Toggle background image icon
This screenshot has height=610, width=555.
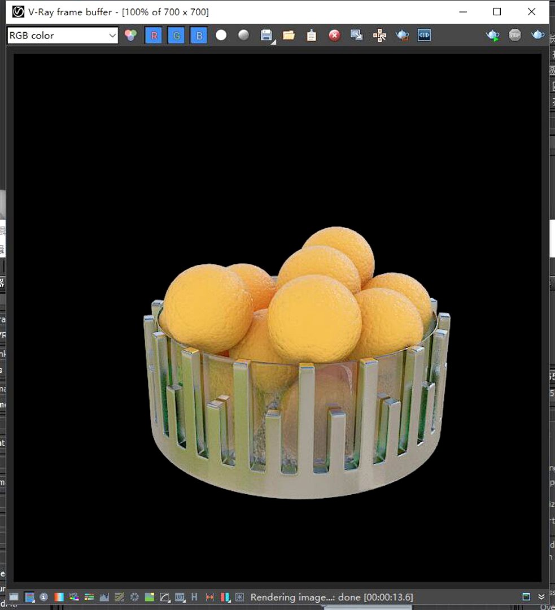(x=150, y=597)
